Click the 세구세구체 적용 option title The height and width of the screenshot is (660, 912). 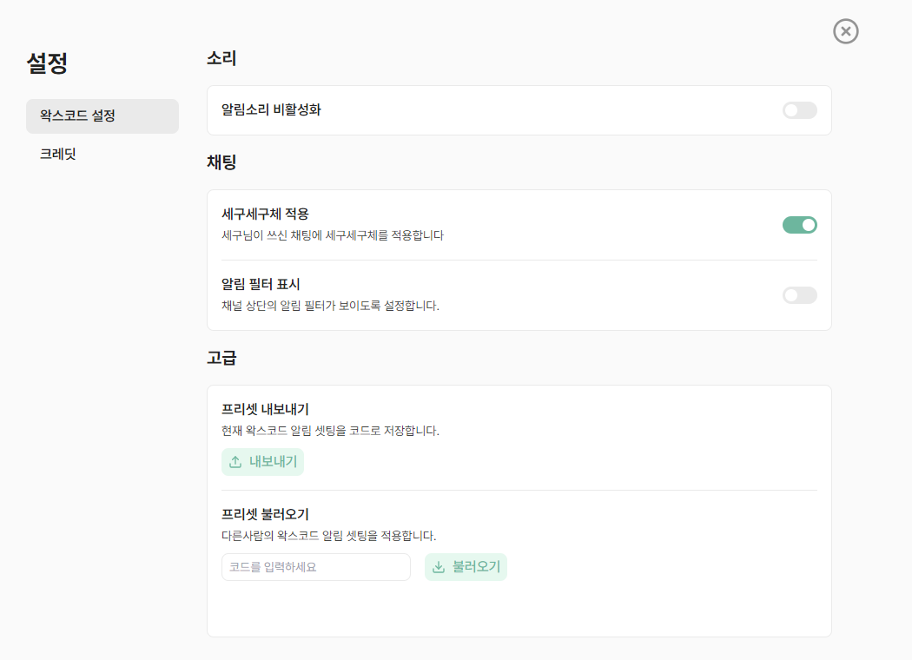265,214
